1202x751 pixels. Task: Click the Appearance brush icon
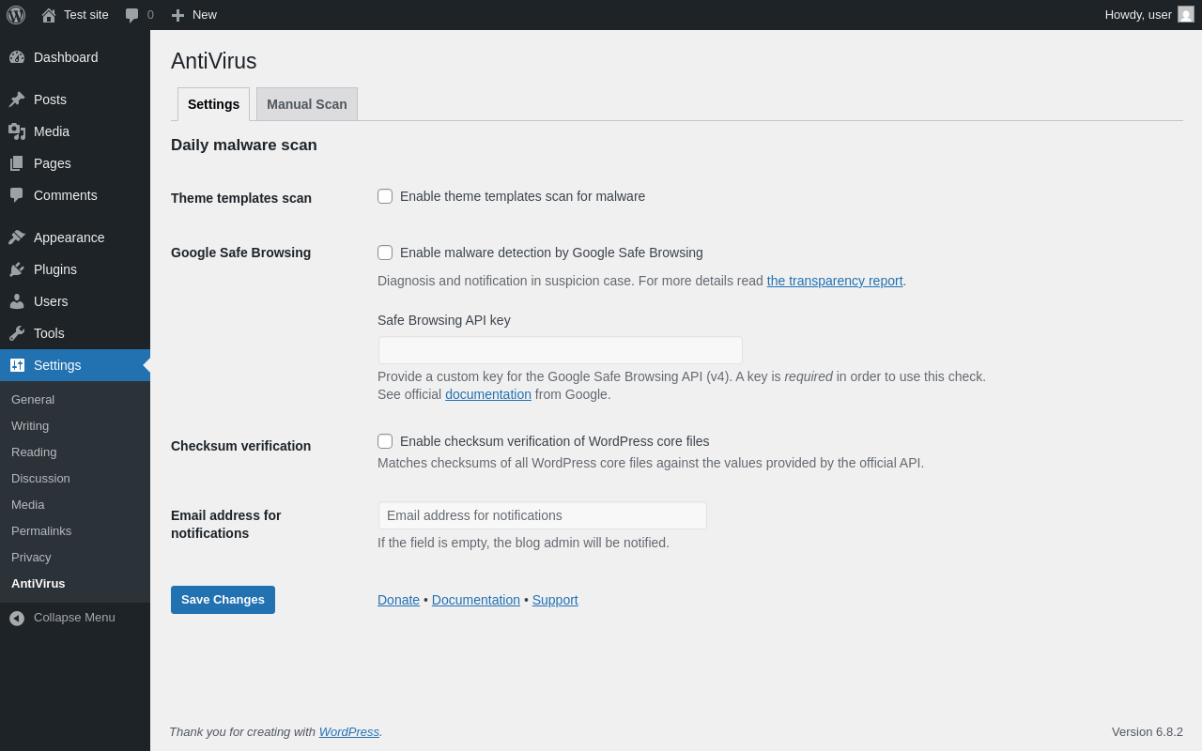pyautogui.click(x=17, y=238)
